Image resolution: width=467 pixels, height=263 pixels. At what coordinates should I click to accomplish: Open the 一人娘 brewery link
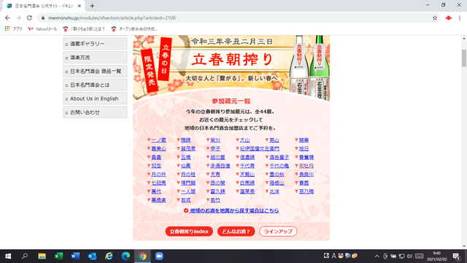(x=188, y=191)
